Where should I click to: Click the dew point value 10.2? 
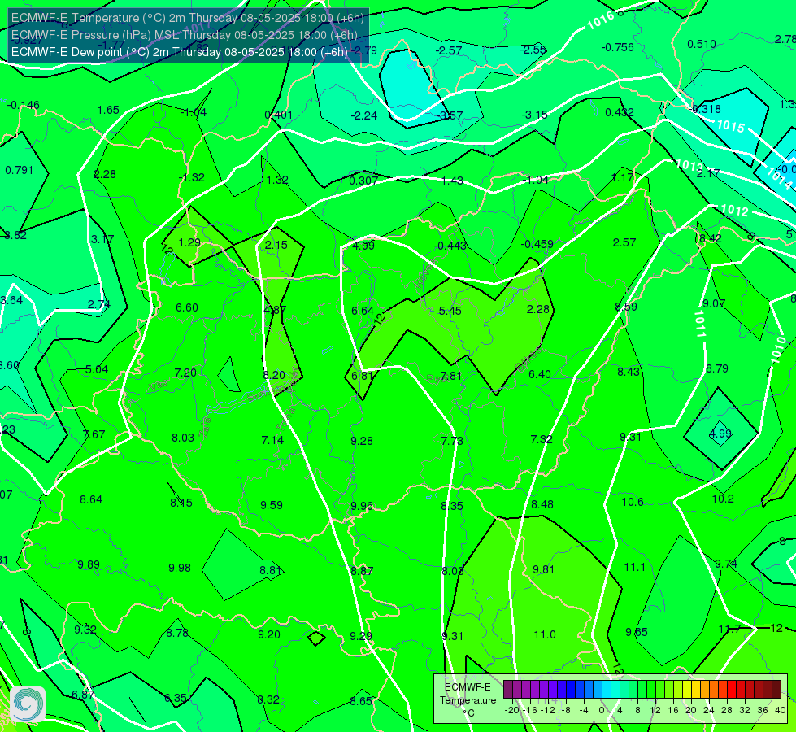click(723, 499)
